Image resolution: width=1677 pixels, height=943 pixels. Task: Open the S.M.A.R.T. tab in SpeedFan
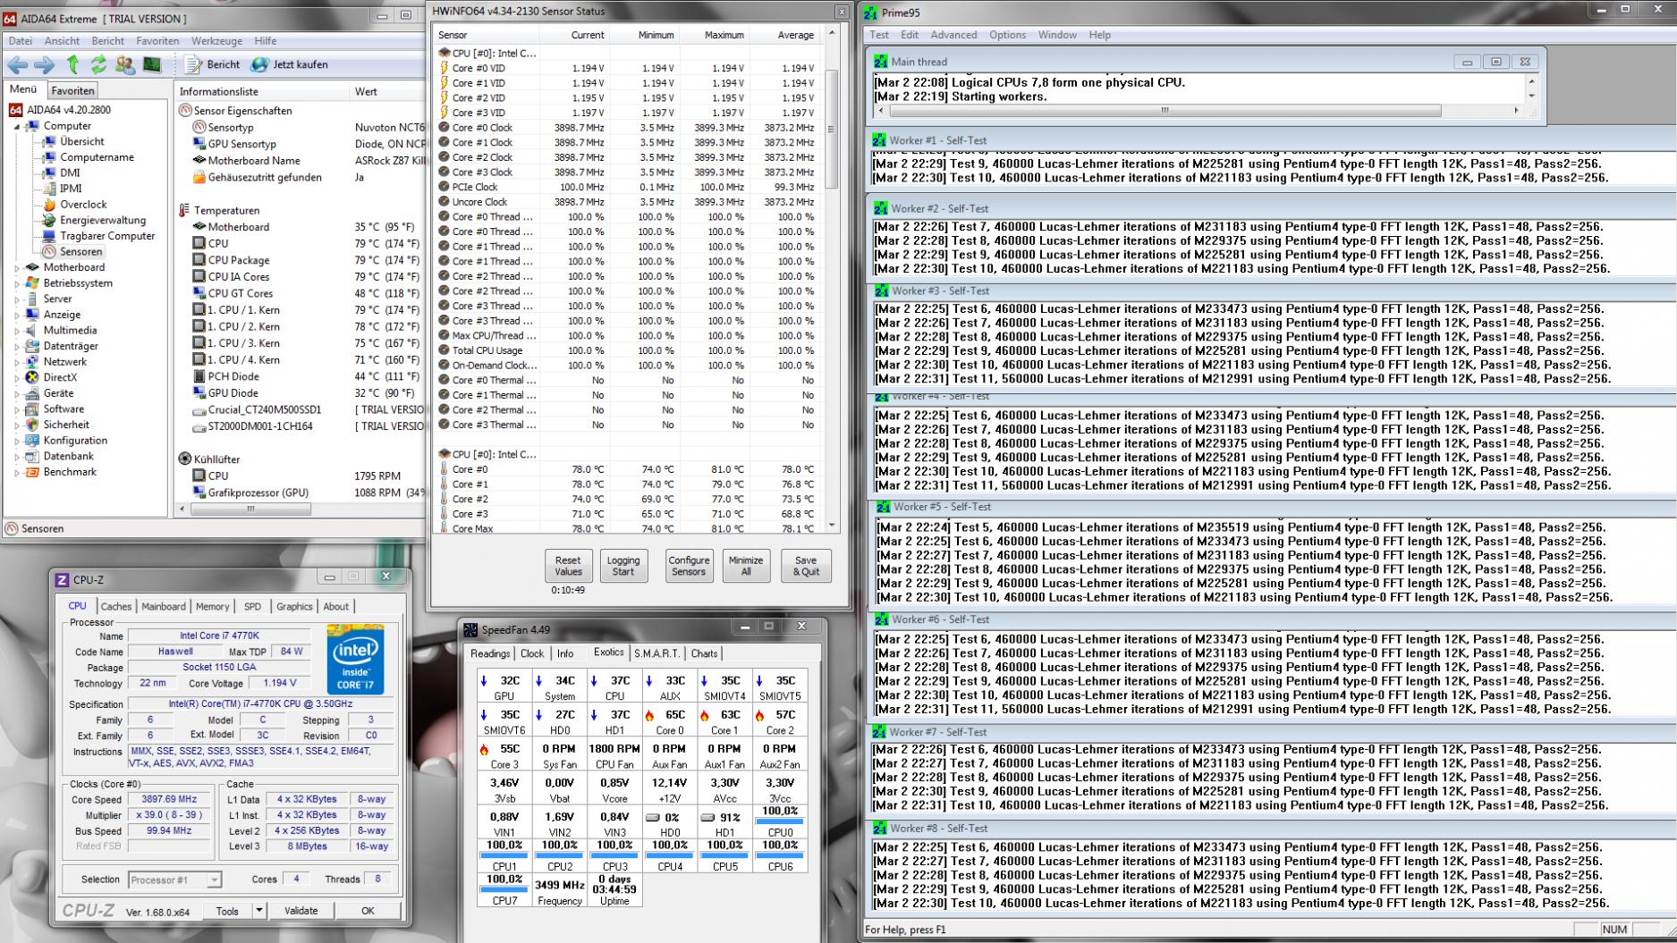tap(657, 653)
